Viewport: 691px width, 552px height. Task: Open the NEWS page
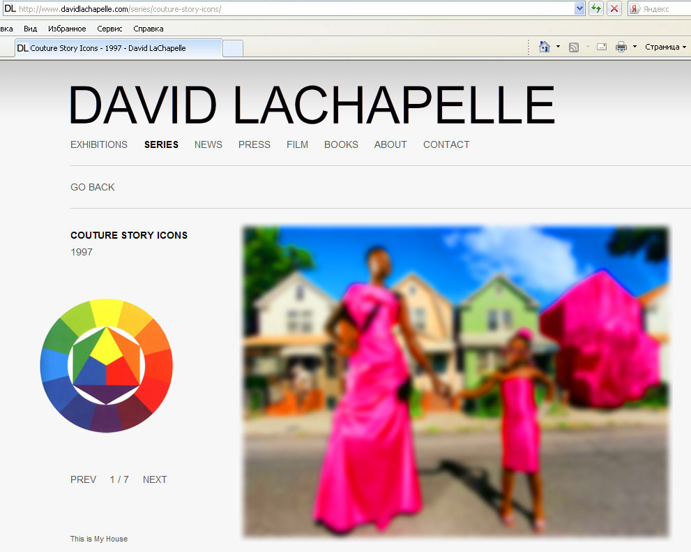[x=208, y=144]
